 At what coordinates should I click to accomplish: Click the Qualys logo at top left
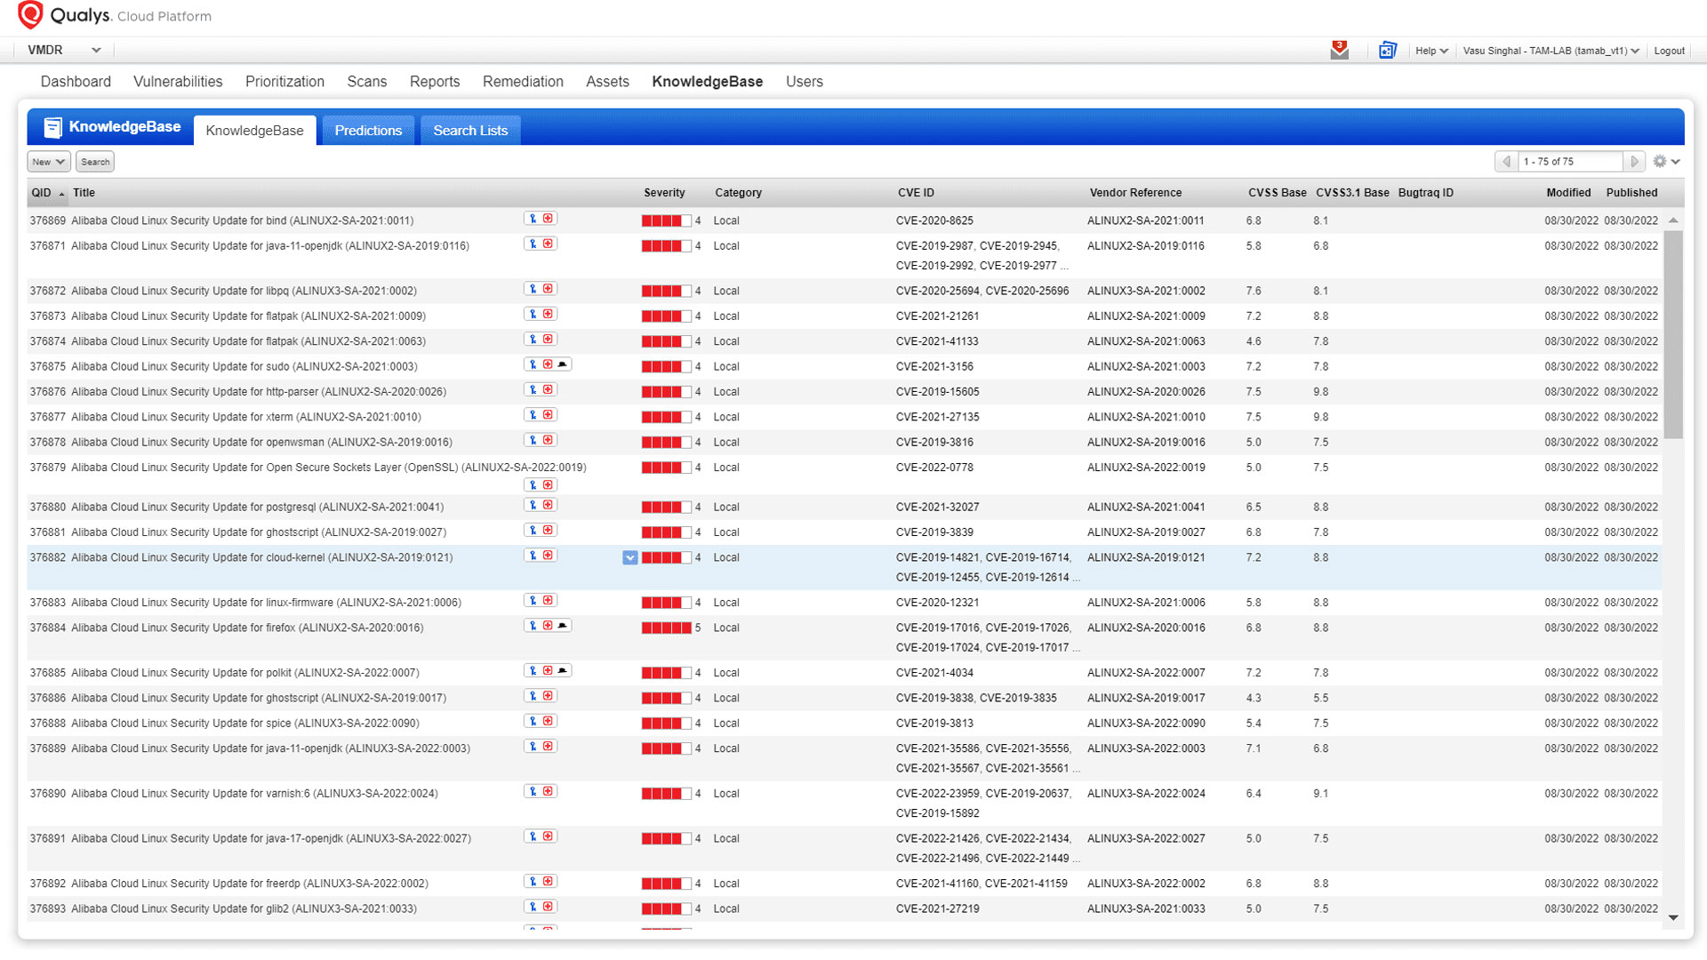point(33,15)
